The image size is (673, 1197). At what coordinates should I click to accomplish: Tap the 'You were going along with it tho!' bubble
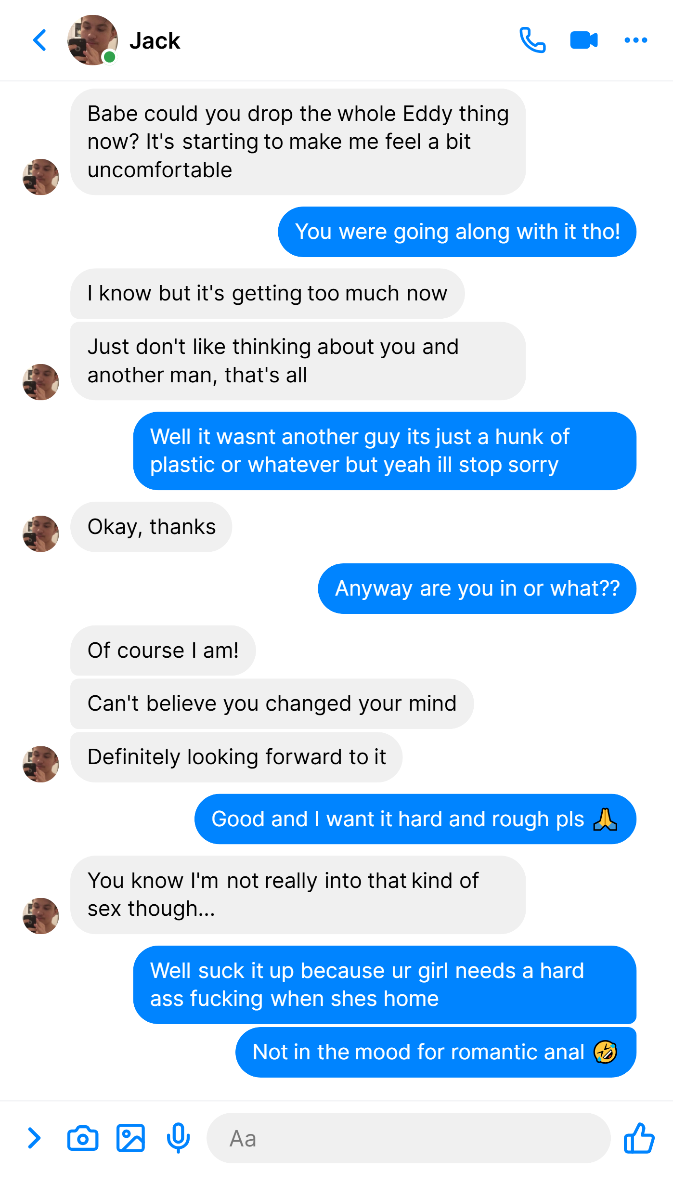[x=457, y=232]
